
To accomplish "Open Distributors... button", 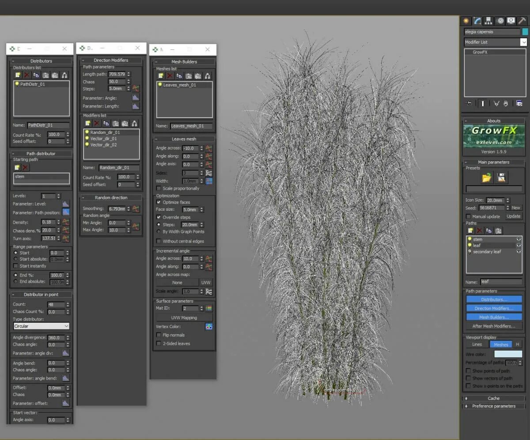I will tap(494, 299).
